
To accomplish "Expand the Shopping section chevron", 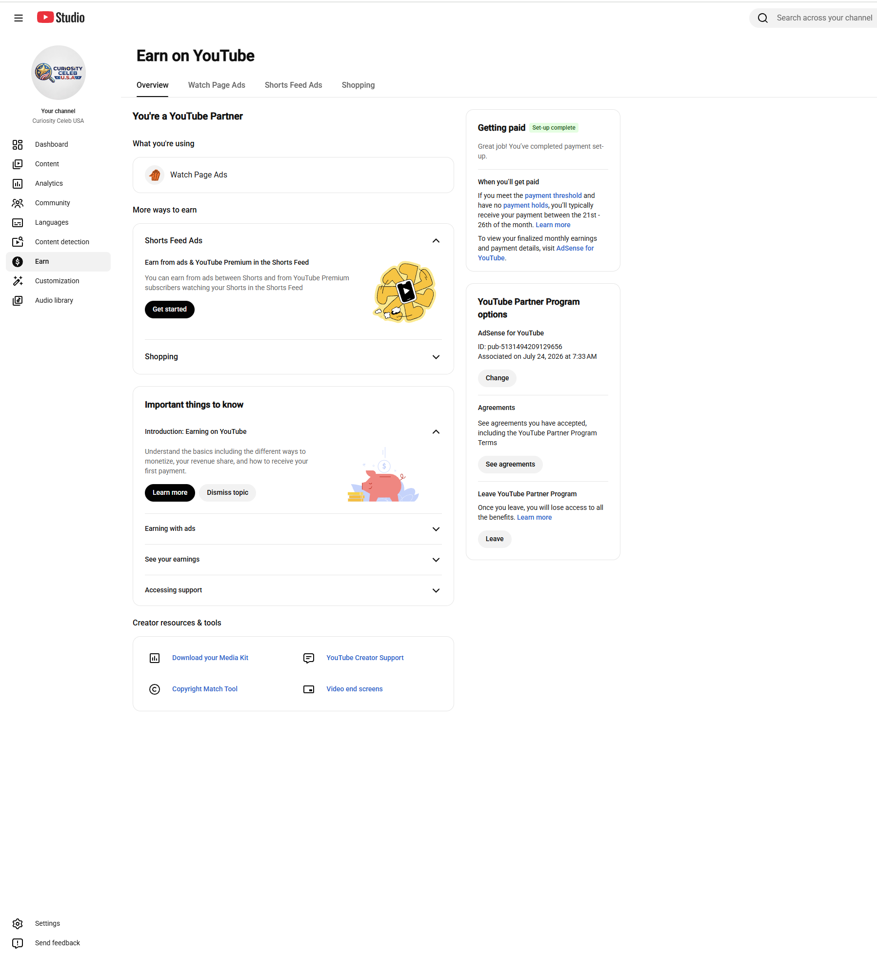I will [x=436, y=357].
